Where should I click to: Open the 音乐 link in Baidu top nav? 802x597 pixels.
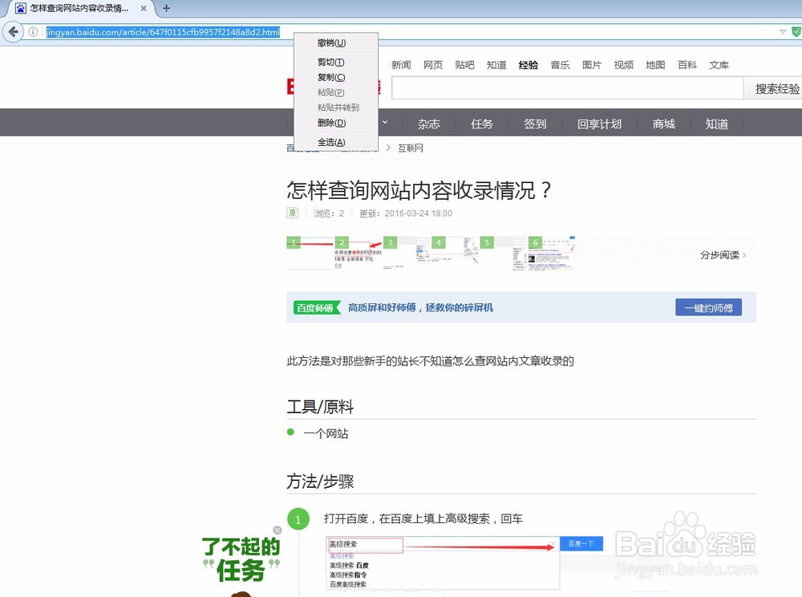tap(560, 65)
